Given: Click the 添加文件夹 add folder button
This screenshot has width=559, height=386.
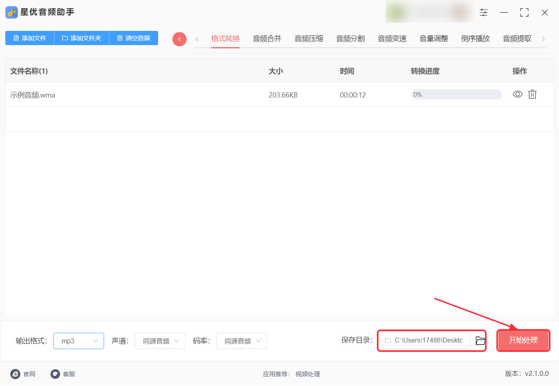Looking at the screenshot, I should (x=82, y=38).
